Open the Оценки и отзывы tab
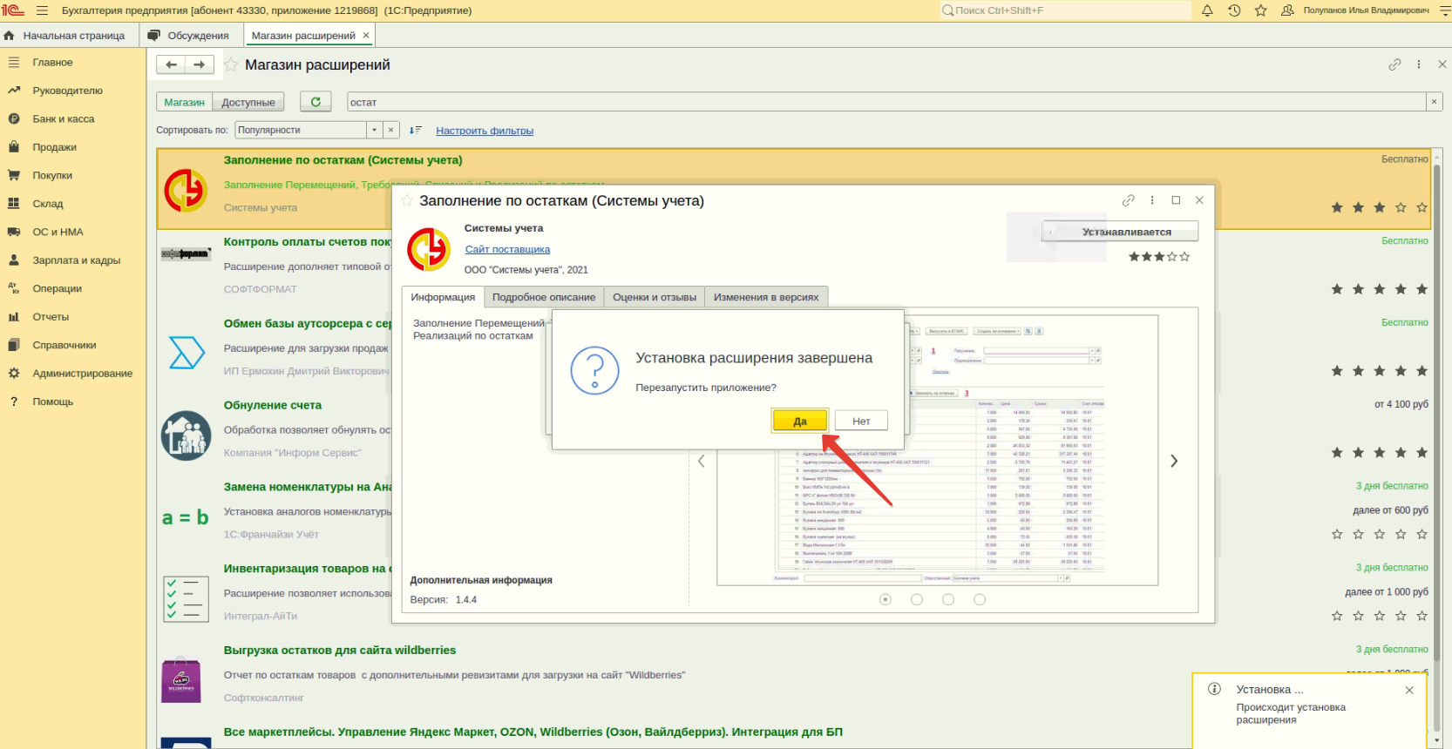Image resolution: width=1452 pixels, height=749 pixels. (x=654, y=297)
